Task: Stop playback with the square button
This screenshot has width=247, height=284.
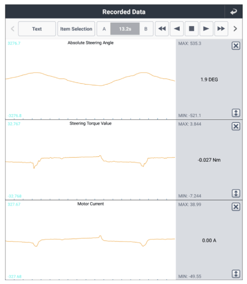Action: (x=191, y=29)
